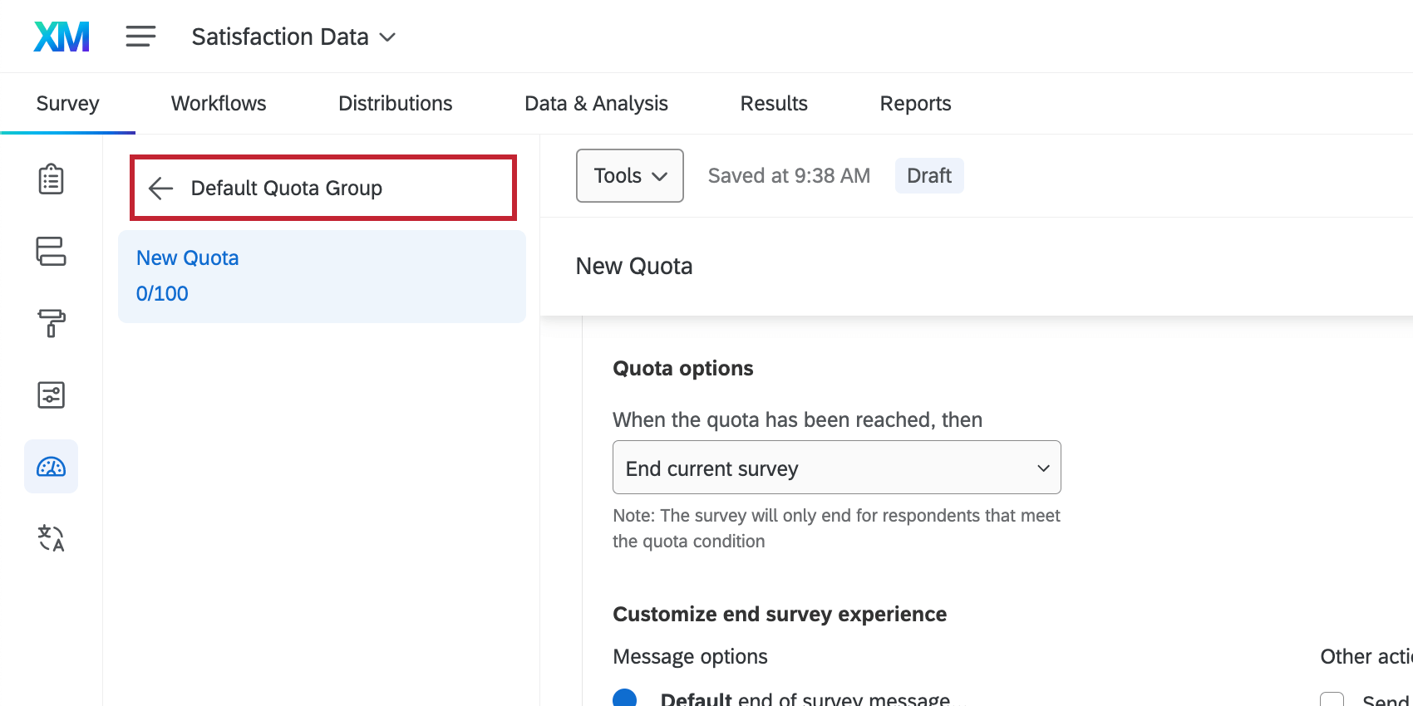Select Default end of survey message radio

pyautogui.click(x=625, y=699)
